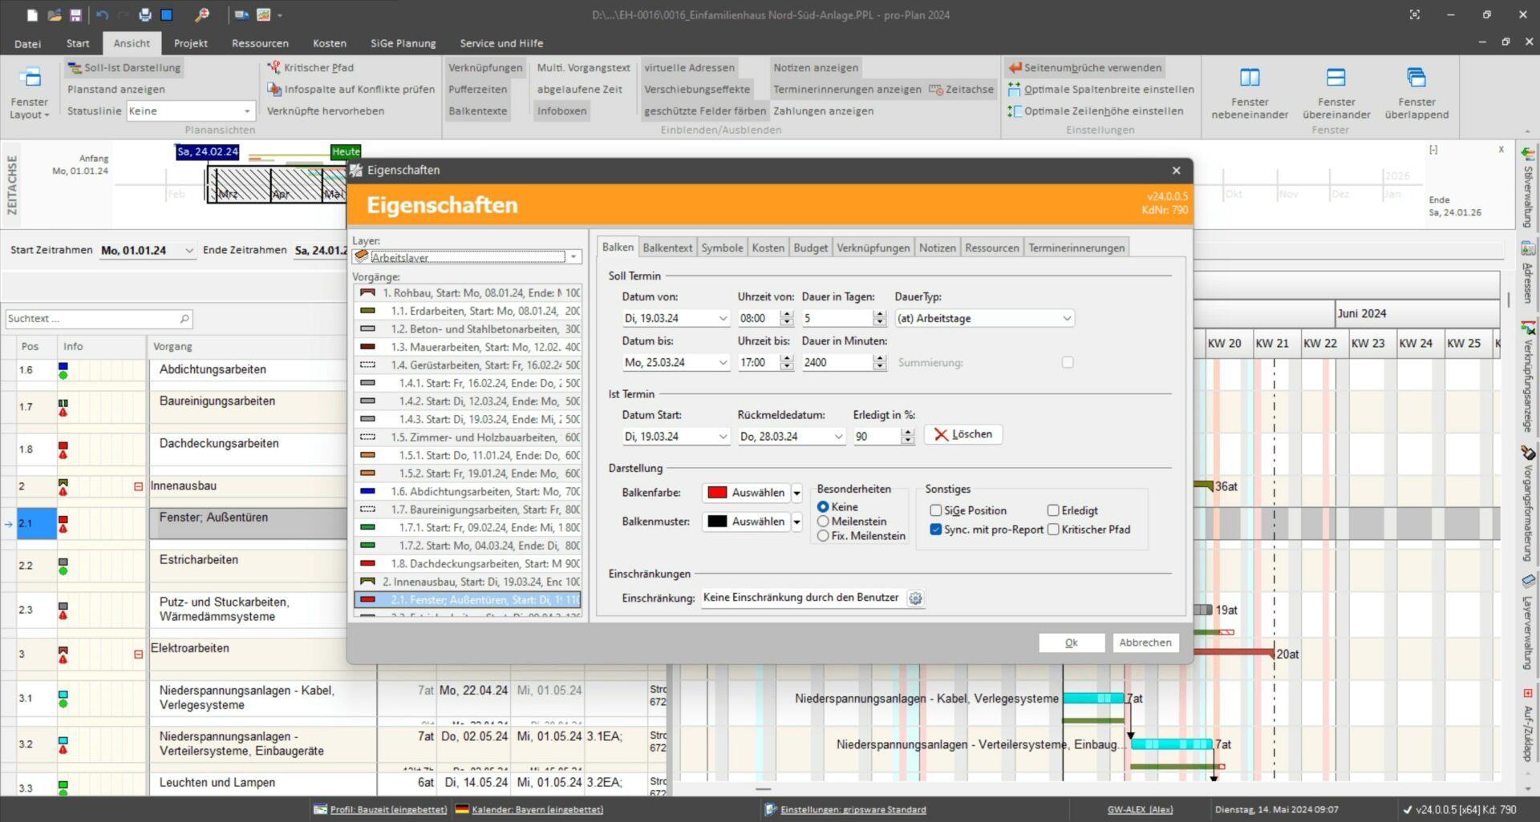Click the Zeitachse icon in the ribbon
The height and width of the screenshot is (822, 1540).
pyautogui.click(x=937, y=89)
